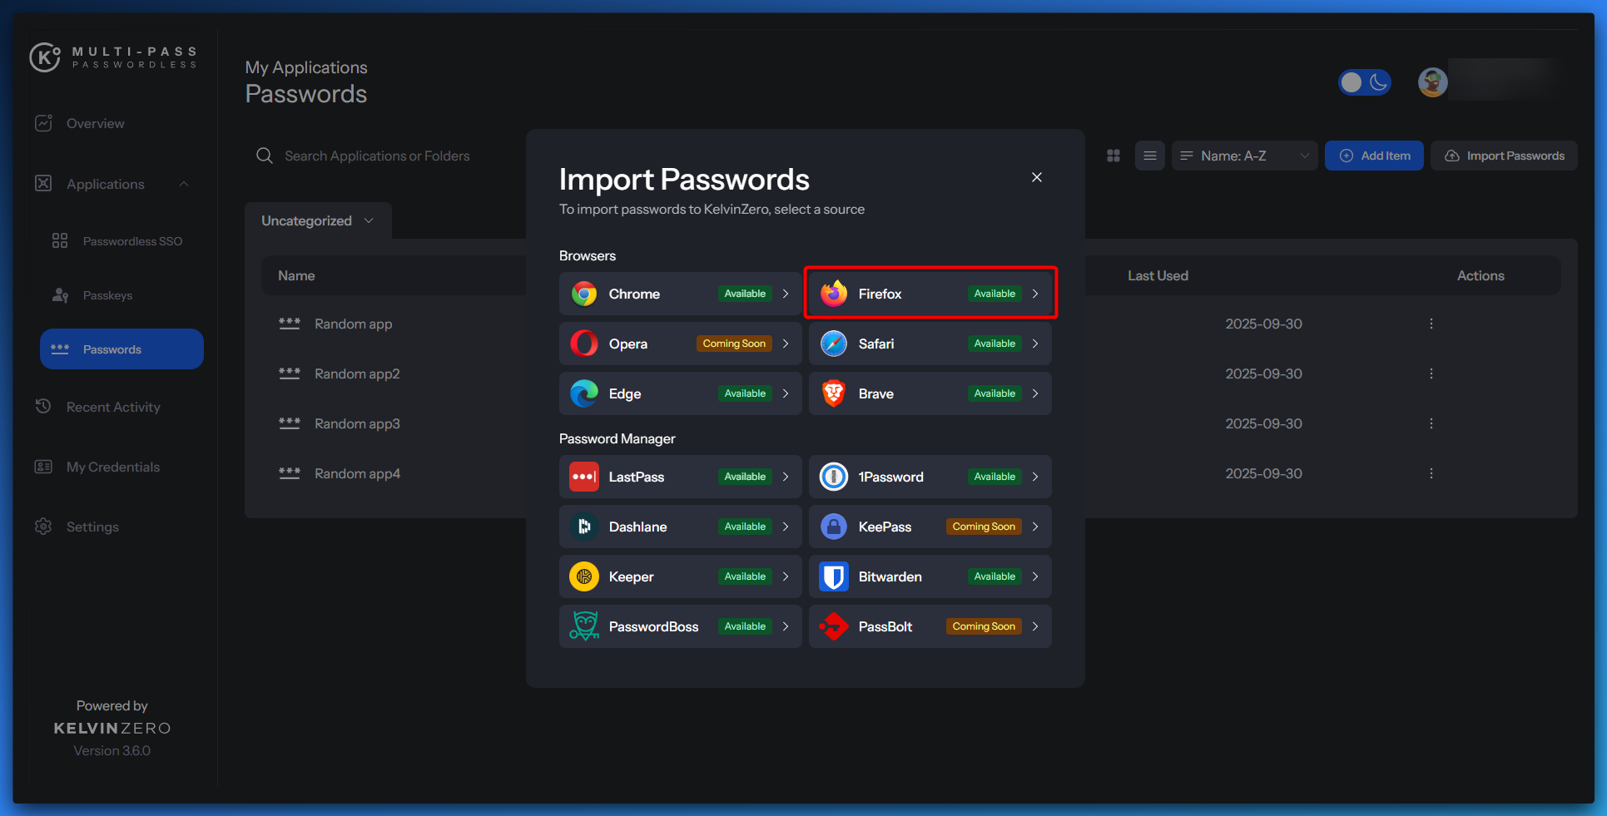
Task: Select the Safari compass icon
Action: pos(834,344)
